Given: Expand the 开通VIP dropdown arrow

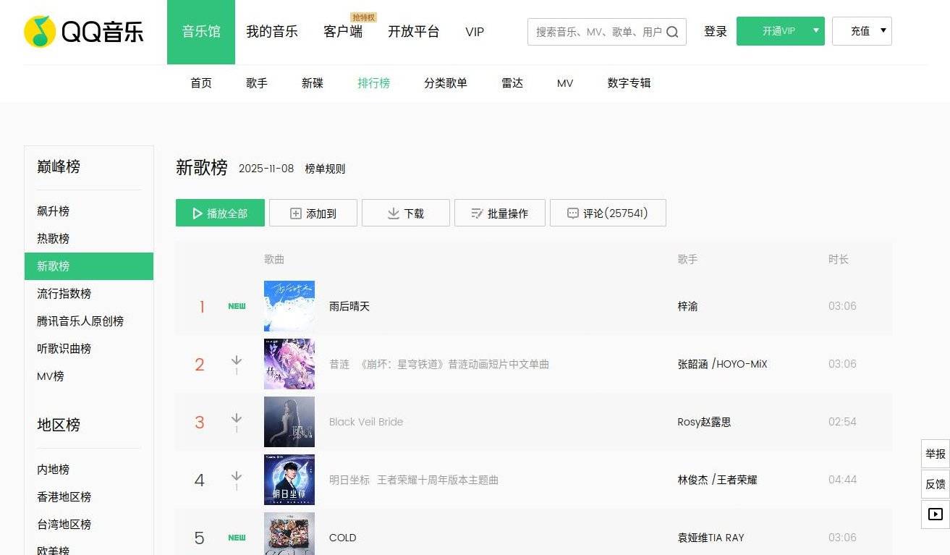Looking at the screenshot, I should [x=815, y=31].
